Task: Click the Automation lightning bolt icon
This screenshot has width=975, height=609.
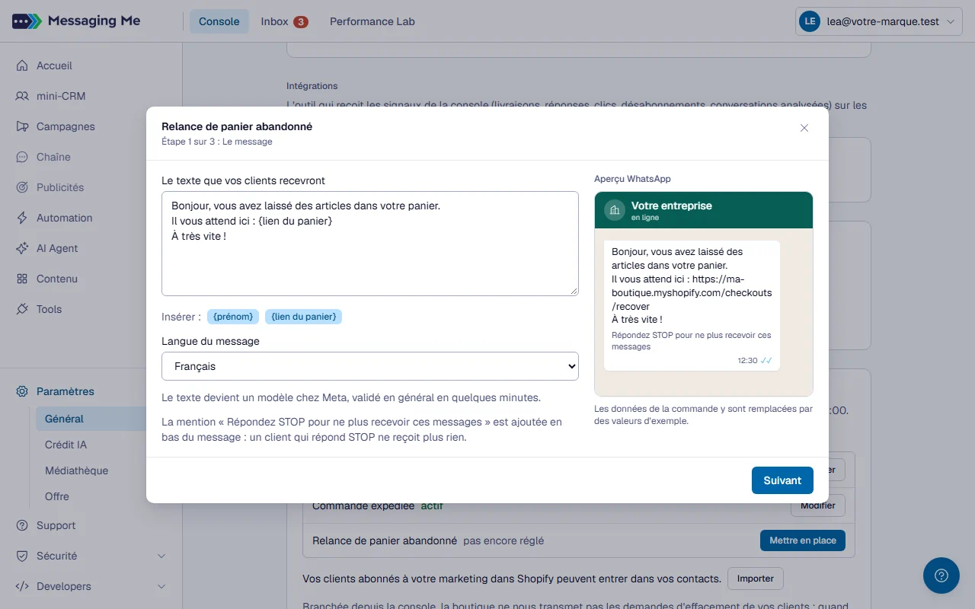Action: click(x=22, y=218)
